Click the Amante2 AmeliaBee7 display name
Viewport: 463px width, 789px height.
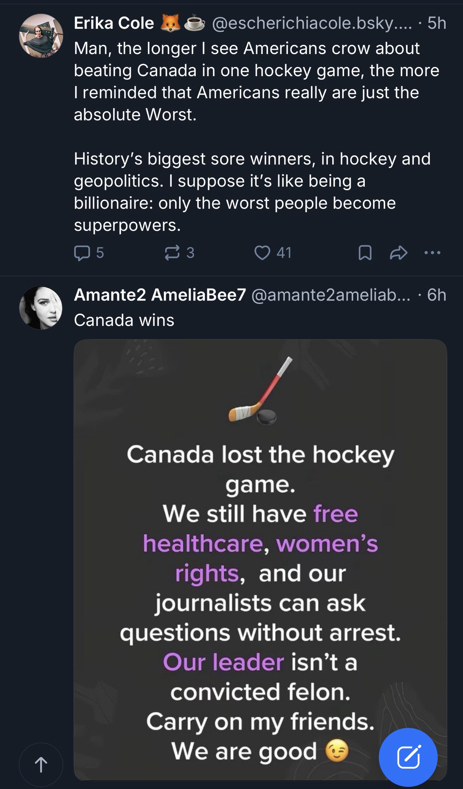[x=160, y=295]
